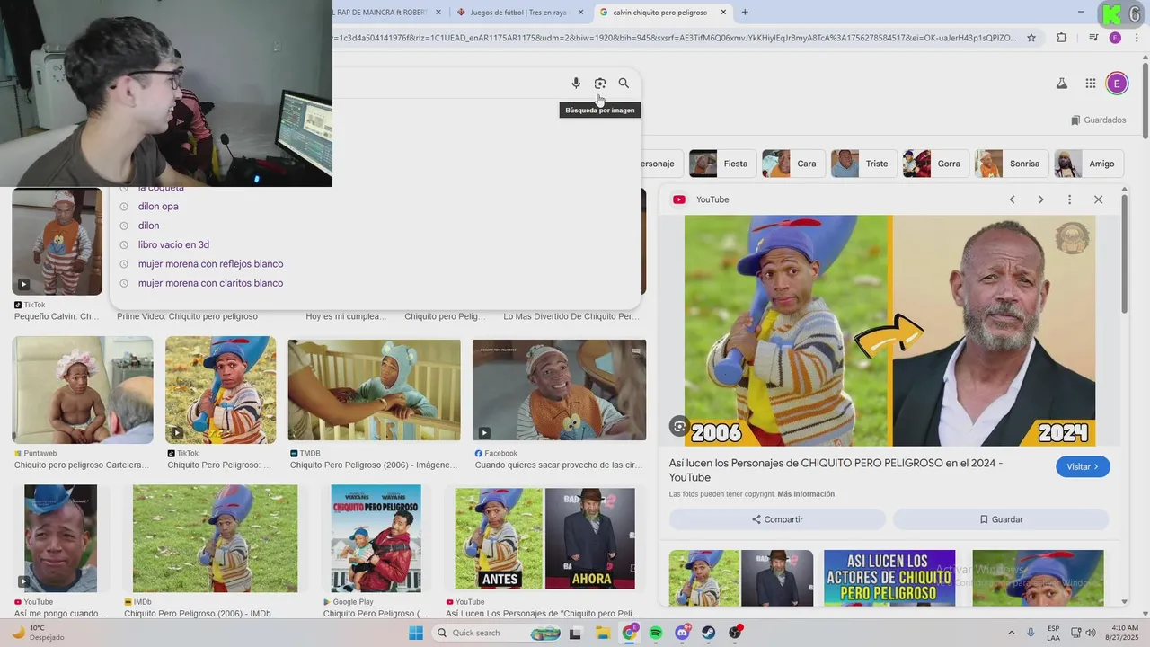The image size is (1150, 647).
Task: Open Spotify from taskbar
Action: [x=656, y=633]
